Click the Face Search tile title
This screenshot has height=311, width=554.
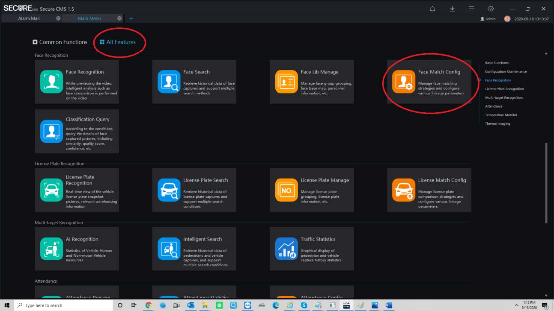(x=197, y=72)
